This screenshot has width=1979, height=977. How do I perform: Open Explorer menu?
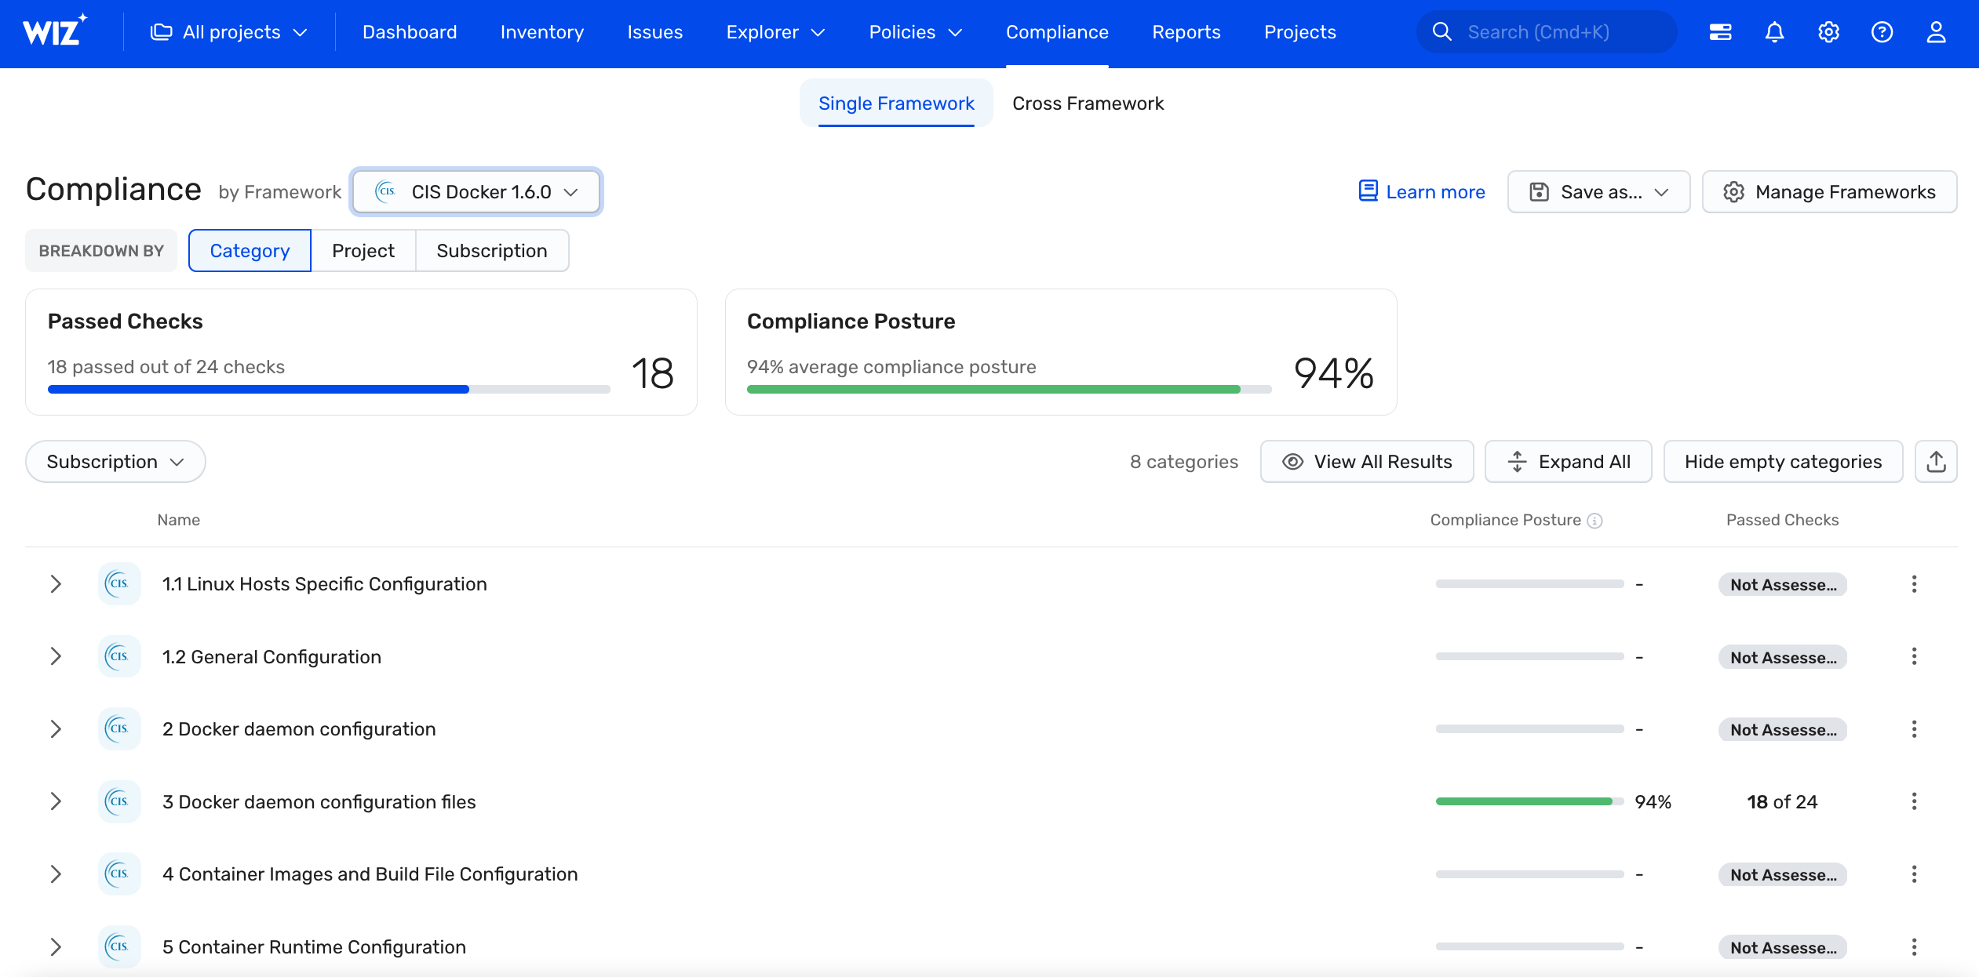[x=775, y=32]
